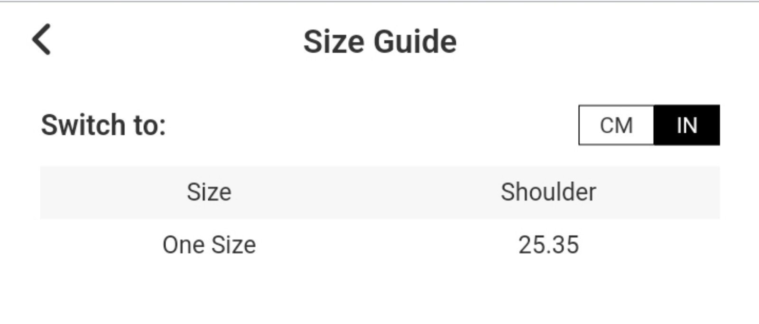Close Size Guide with the back arrow
The width and height of the screenshot is (759, 324).
coord(41,40)
